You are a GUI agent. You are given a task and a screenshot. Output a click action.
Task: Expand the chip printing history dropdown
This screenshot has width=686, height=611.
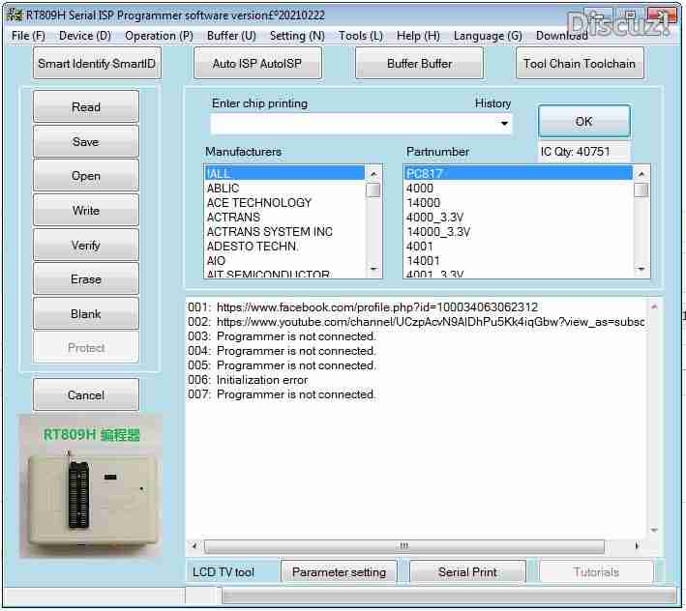click(x=504, y=124)
